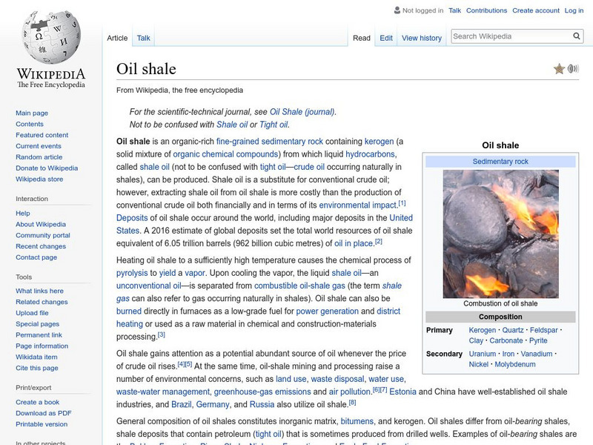
Task: Open the Edit tab
Action: [386, 38]
